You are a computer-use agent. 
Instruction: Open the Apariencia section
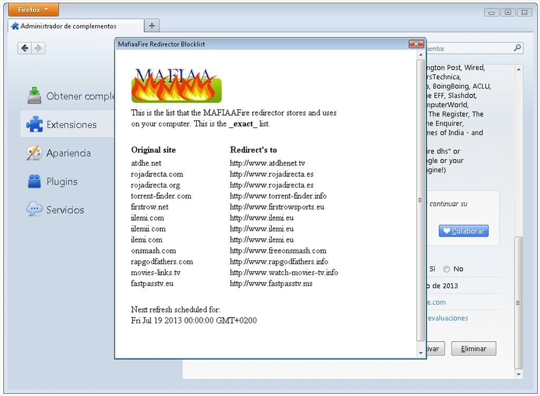67,153
